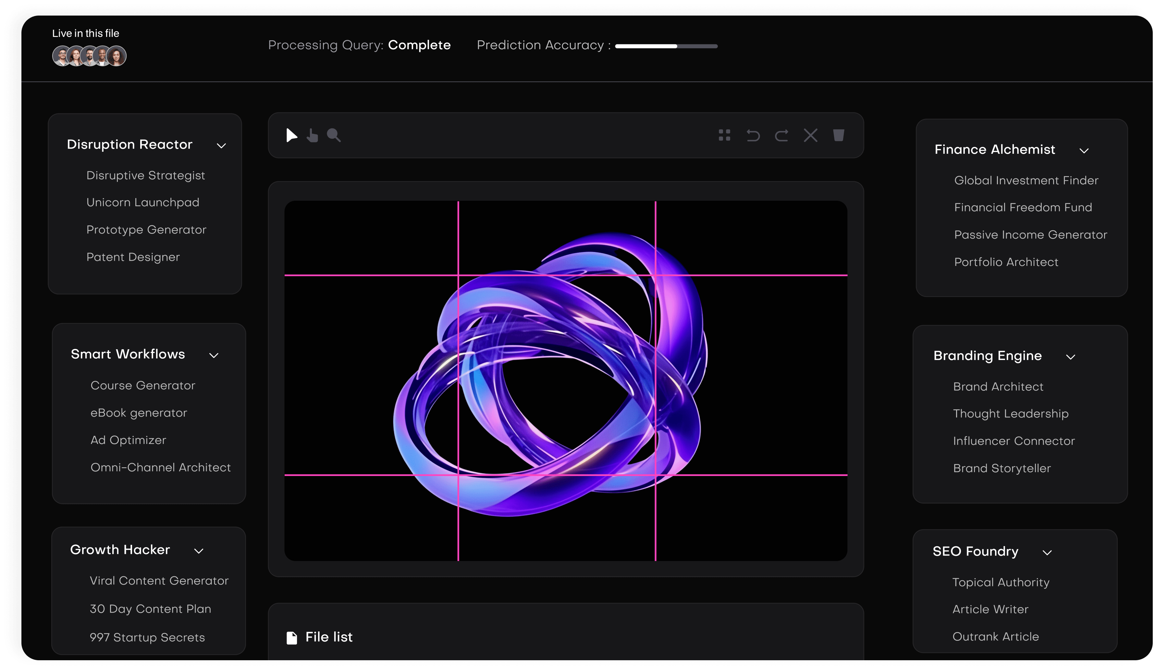Clear the canvas with the X icon
The image size is (1156, 669).
point(810,135)
